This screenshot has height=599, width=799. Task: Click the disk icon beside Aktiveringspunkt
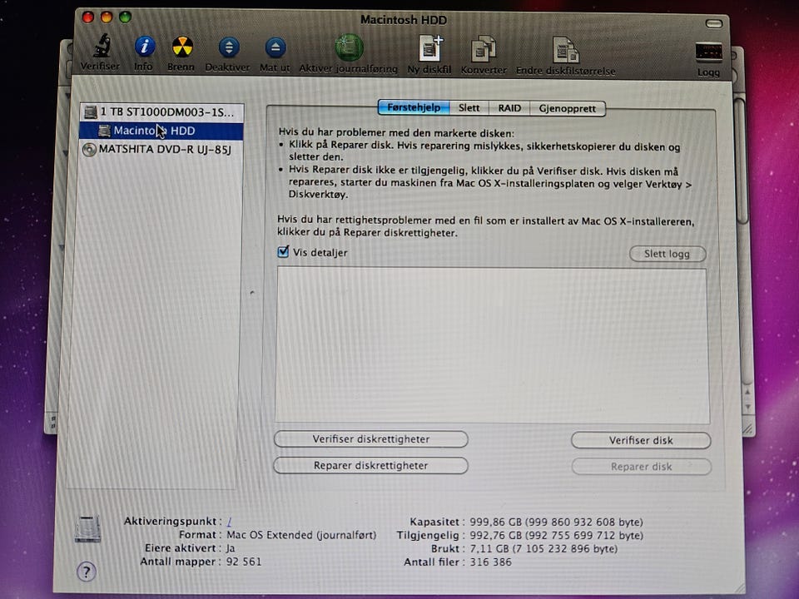pyautogui.click(x=87, y=529)
